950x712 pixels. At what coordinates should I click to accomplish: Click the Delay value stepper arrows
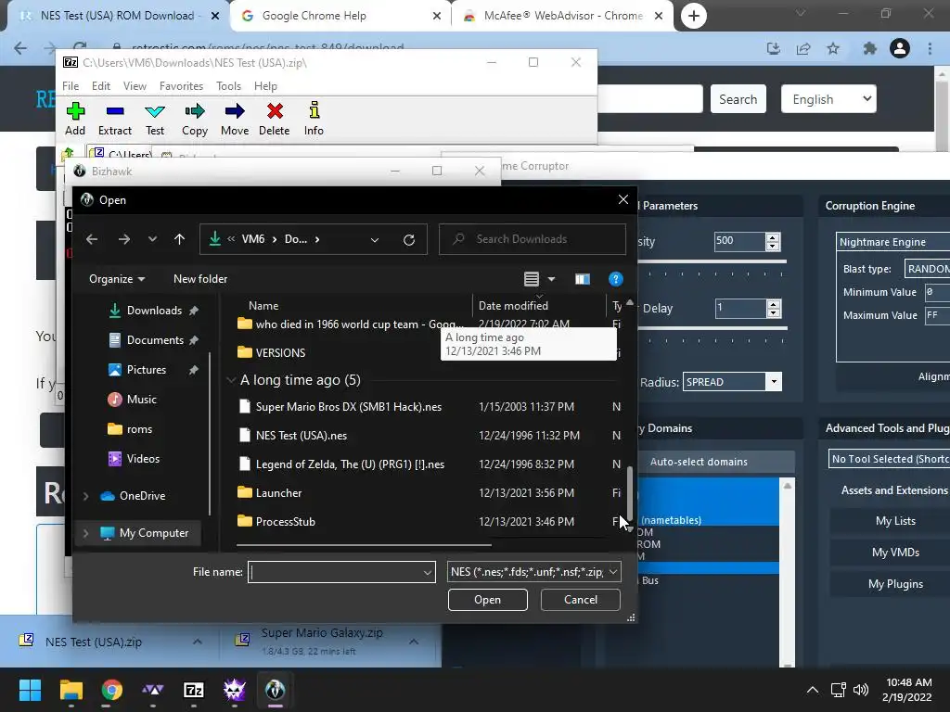pyautogui.click(x=773, y=309)
